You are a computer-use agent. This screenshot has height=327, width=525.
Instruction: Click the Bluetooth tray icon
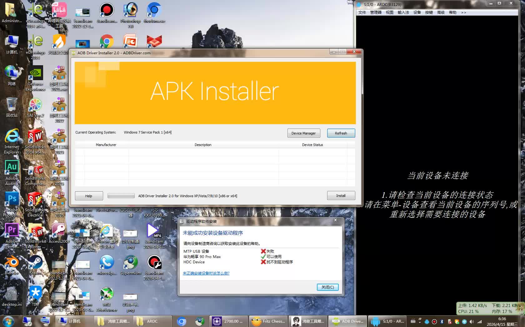click(x=442, y=321)
